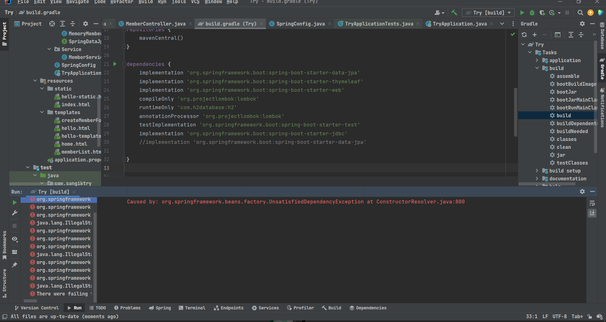606x322 pixels.
Task: Select assemble task in Gradle tree
Action: (568, 76)
